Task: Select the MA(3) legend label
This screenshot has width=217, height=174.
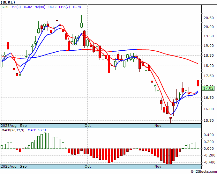Action: pos(16,7)
